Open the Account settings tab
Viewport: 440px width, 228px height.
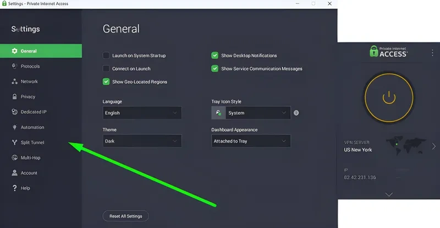[x=41, y=173]
